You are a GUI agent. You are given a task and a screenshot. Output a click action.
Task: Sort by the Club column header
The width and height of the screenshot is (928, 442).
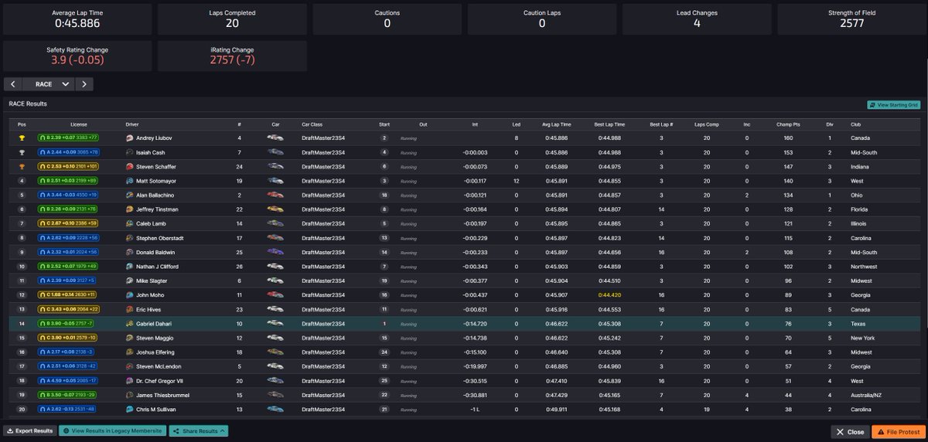[856, 124]
